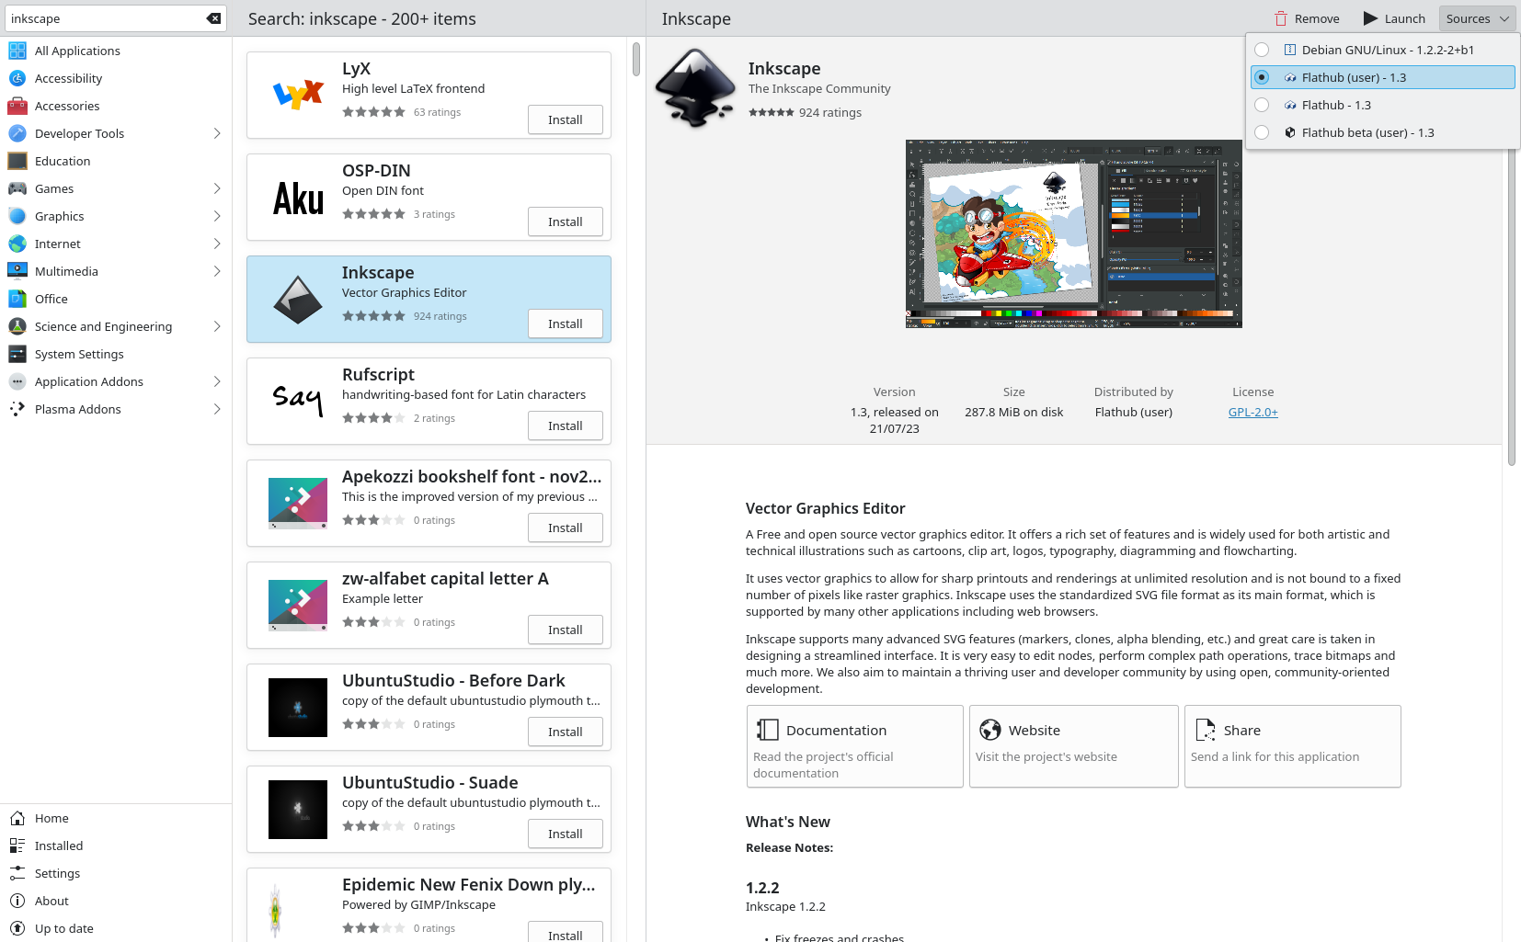Click the Games category icon in the sidebar
The height and width of the screenshot is (942, 1521).
(17, 188)
